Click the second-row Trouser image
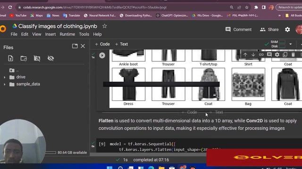This screenshot has width=302, height=169. pos(168,84)
